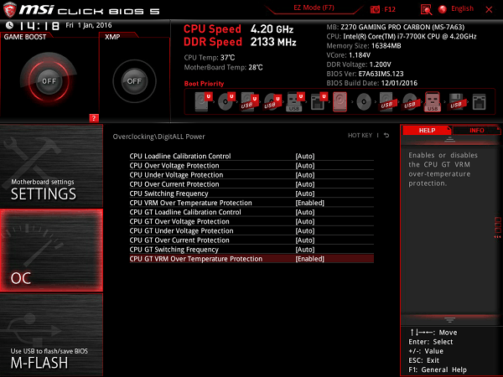Open the BIOS search magnifier icon
503x377 pixels.
[426, 9]
